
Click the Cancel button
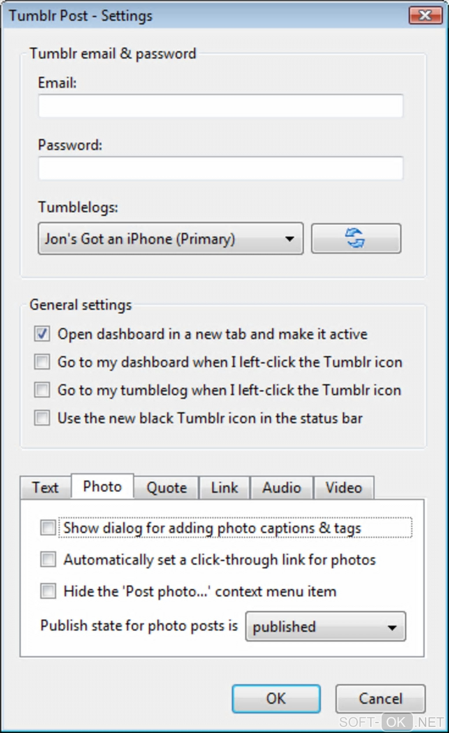tap(380, 698)
